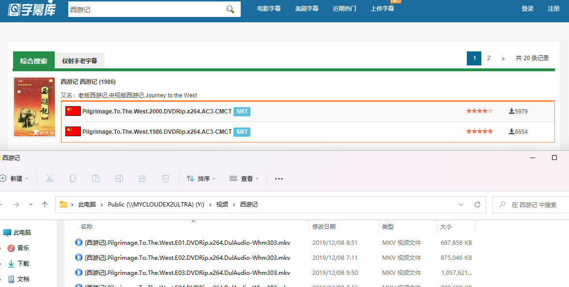
Task: Open the 查看 view dropdown
Action: tap(244, 178)
